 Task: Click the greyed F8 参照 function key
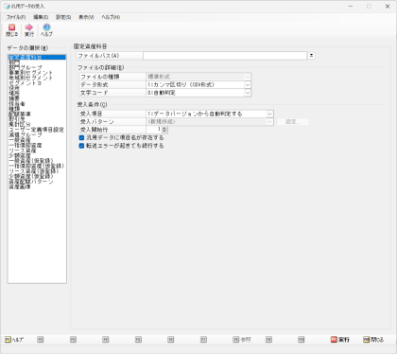click(242, 340)
